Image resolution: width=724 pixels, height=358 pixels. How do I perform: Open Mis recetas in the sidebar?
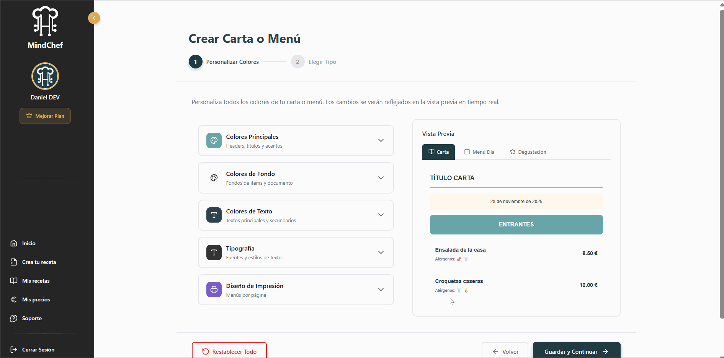(36, 281)
